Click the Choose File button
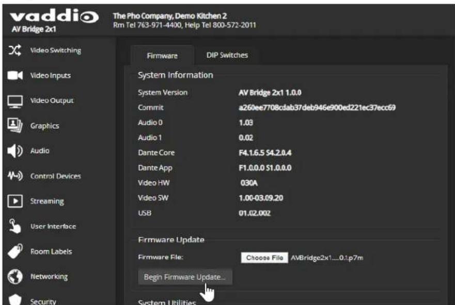455x305 pixels. (264, 258)
